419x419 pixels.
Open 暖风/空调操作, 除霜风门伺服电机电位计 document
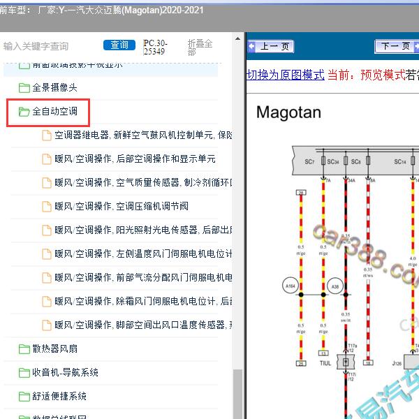(x=143, y=302)
